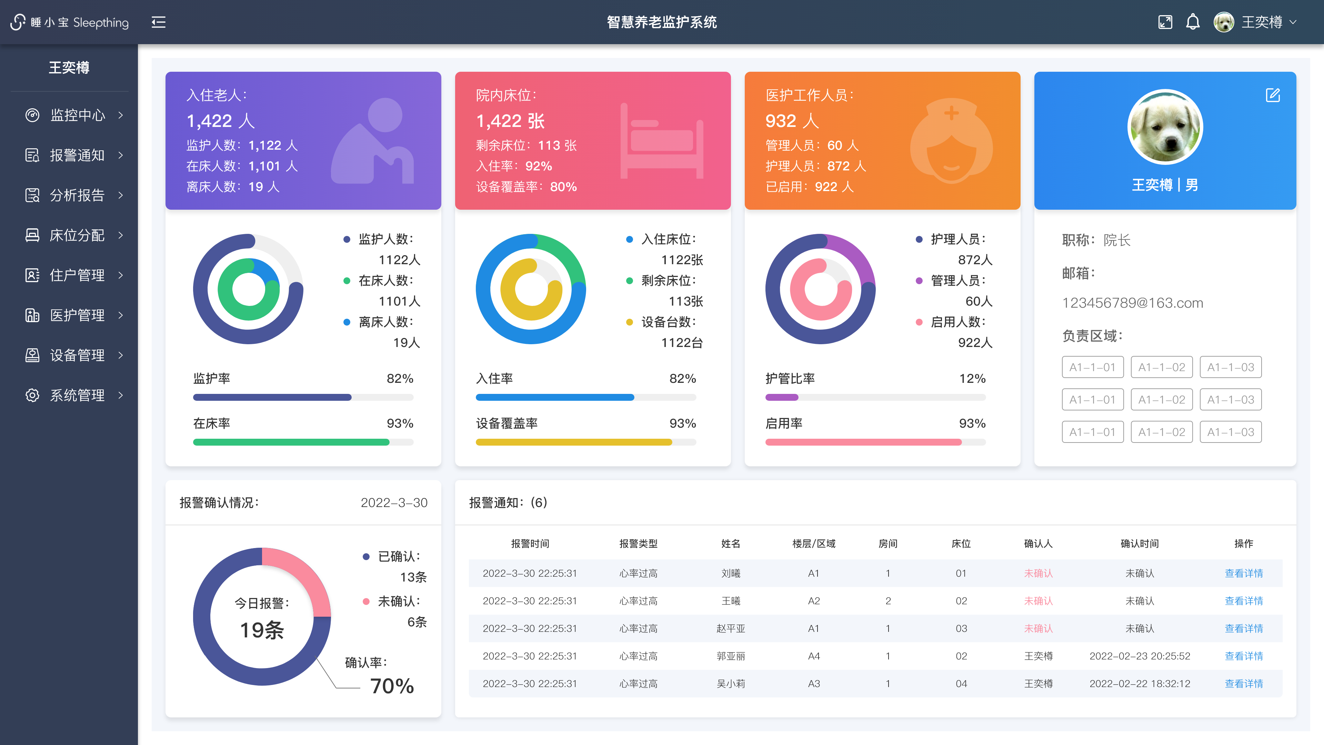This screenshot has width=1324, height=745.
Task: Open 住户管理 menu item
Action: pos(77,275)
